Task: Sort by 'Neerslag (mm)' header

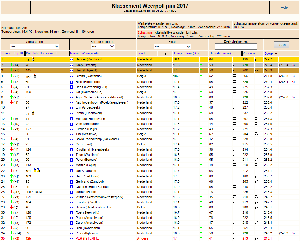Action: coord(220,53)
